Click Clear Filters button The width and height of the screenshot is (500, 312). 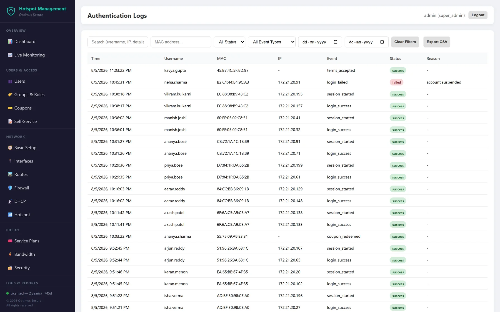tap(405, 42)
